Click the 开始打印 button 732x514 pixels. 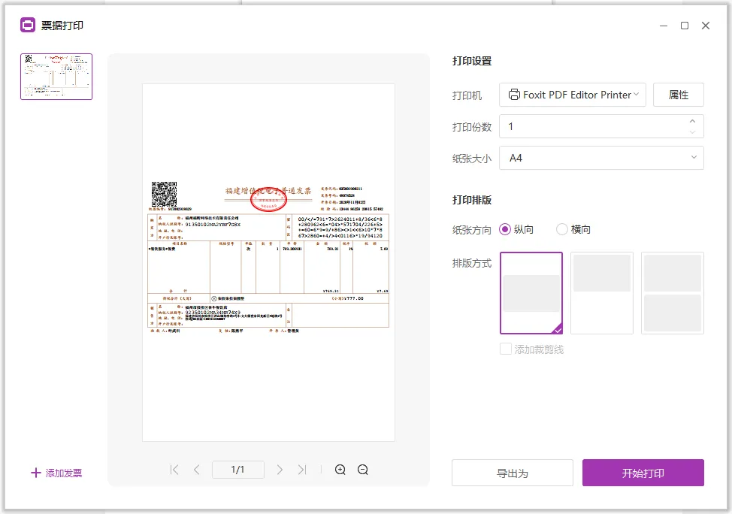pos(643,473)
